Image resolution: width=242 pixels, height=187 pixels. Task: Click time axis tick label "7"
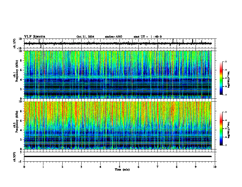pos(158,167)
